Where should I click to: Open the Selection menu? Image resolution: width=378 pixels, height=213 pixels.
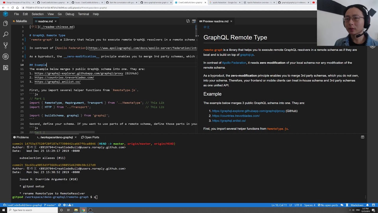[38, 14]
